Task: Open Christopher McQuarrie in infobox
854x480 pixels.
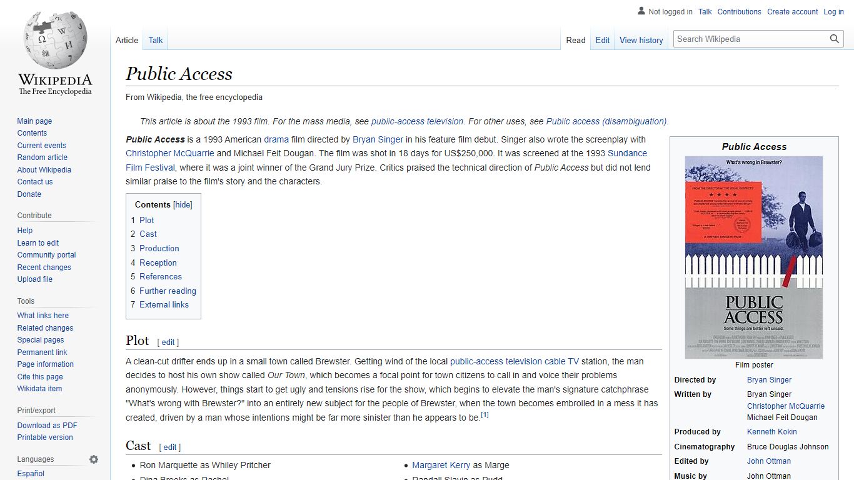Action: (786, 406)
